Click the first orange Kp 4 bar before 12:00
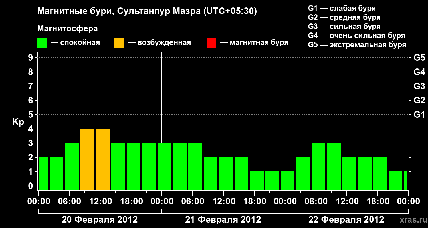 point(87,160)
